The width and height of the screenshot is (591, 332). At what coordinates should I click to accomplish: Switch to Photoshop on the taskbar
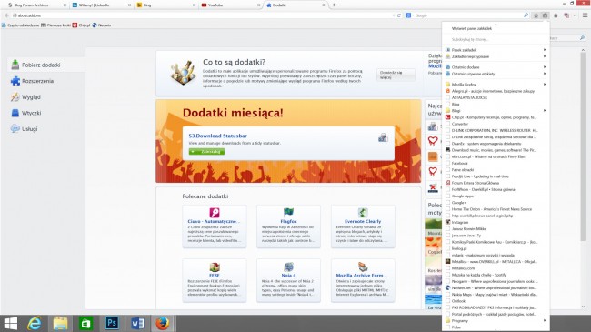click(112, 323)
